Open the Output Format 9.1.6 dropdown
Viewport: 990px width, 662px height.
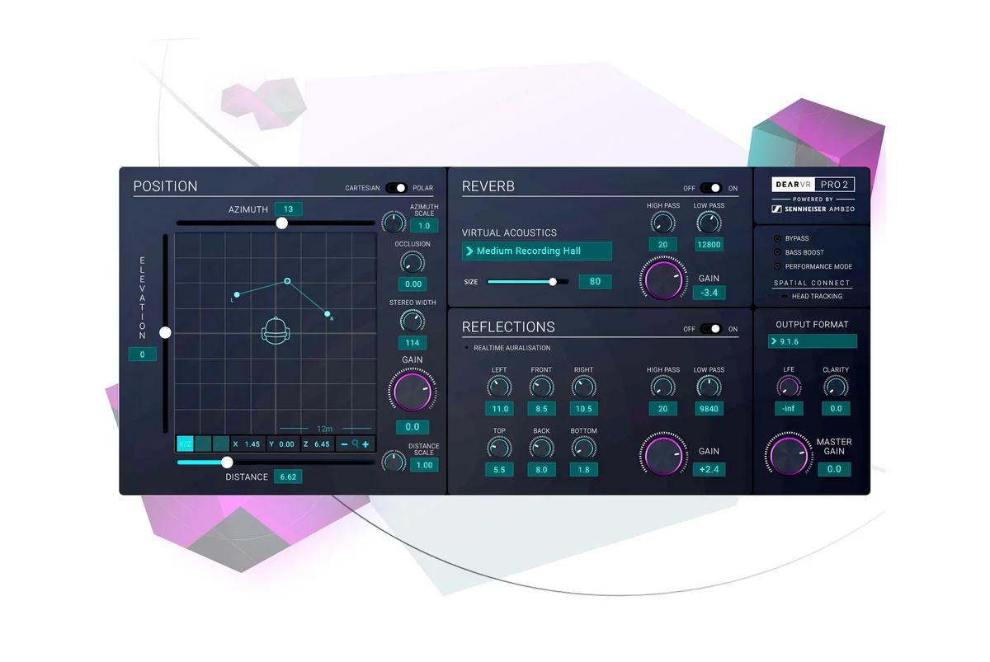click(813, 340)
